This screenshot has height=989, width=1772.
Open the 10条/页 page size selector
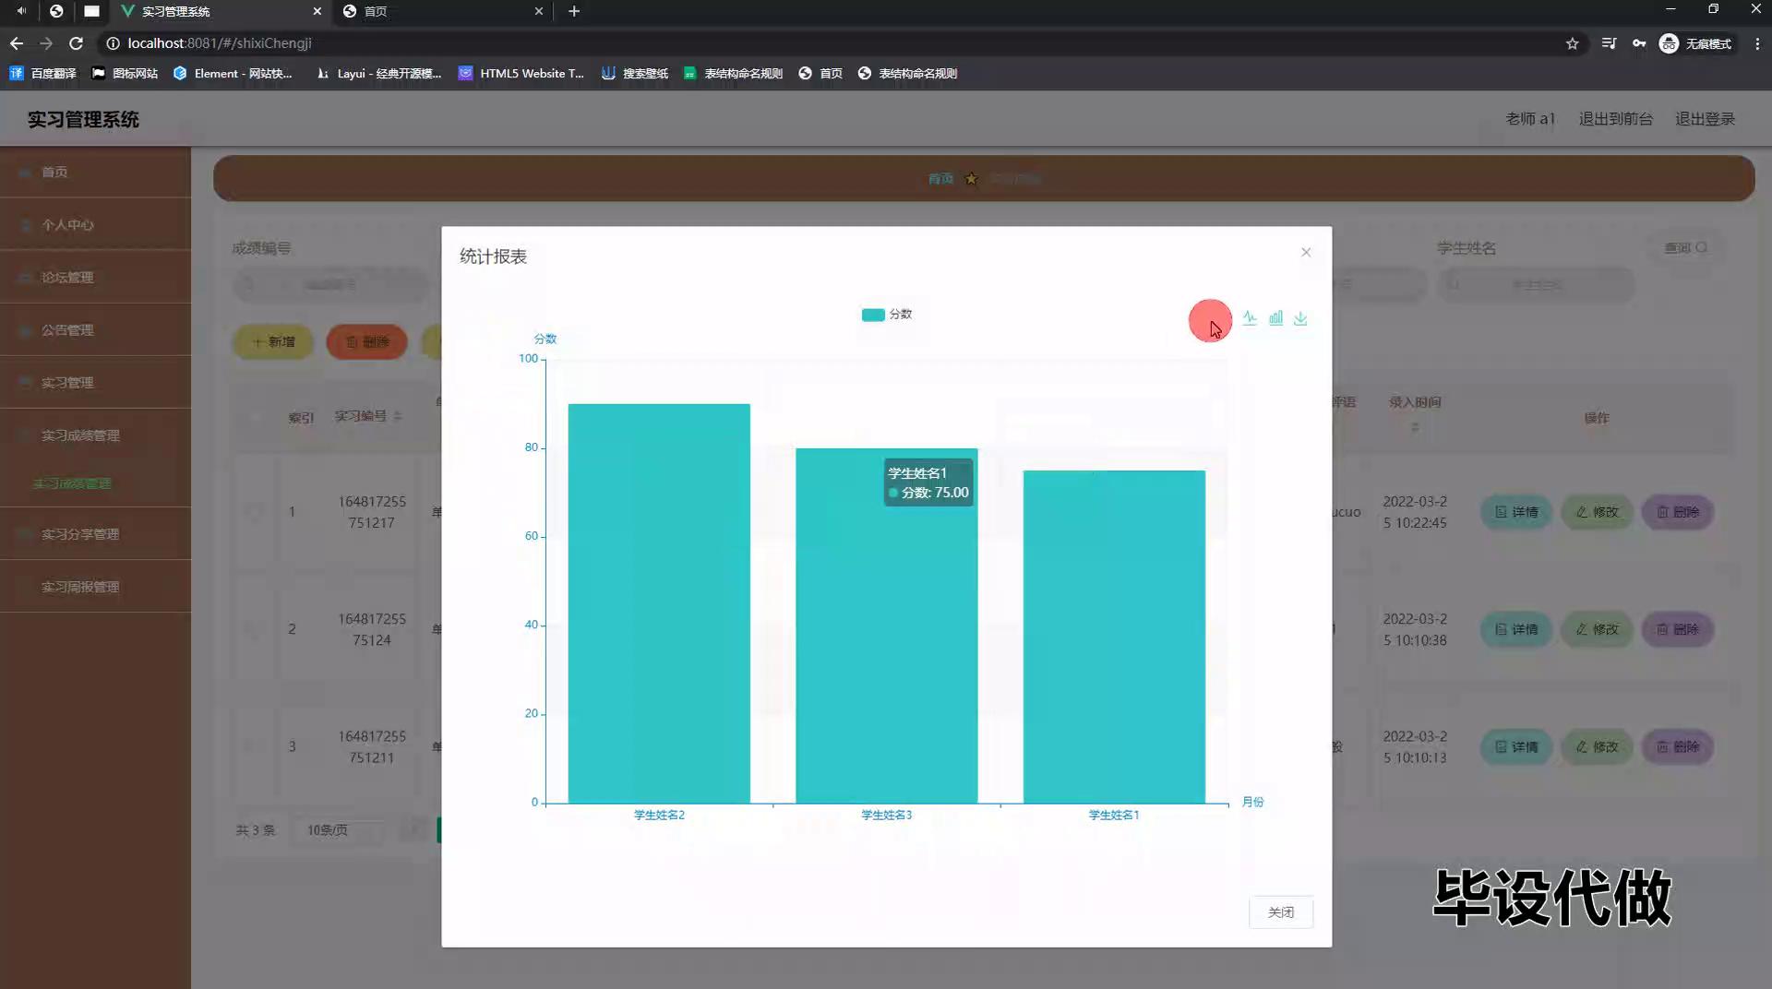tap(338, 829)
